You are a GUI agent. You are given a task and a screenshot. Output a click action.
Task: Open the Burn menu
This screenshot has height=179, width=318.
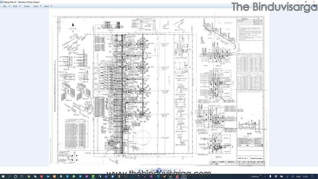coord(36,6)
